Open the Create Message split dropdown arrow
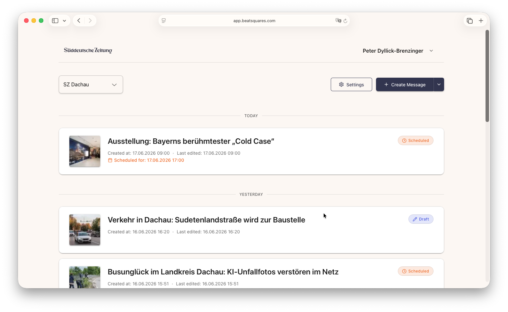Image resolution: width=508 pixels, height=312 pixels. (x=439, y=84)
